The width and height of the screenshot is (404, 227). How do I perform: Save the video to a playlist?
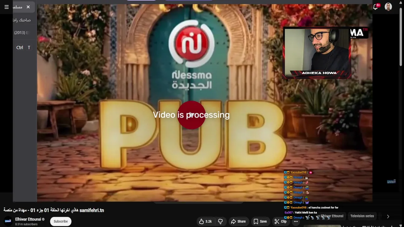point(260,221)
